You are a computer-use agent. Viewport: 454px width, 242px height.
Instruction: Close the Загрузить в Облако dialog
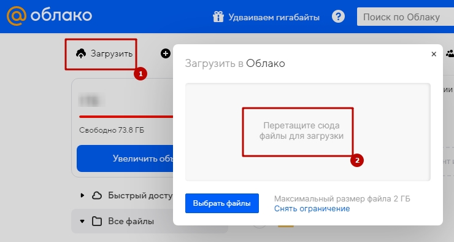coord(434,54)
